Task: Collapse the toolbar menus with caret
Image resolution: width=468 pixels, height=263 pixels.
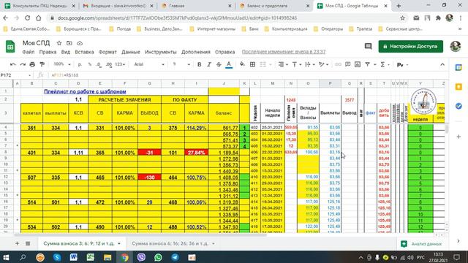Action: point(442,64)
